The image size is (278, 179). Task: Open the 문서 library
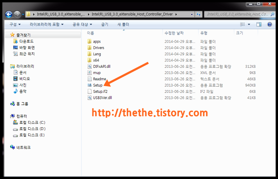23,72
